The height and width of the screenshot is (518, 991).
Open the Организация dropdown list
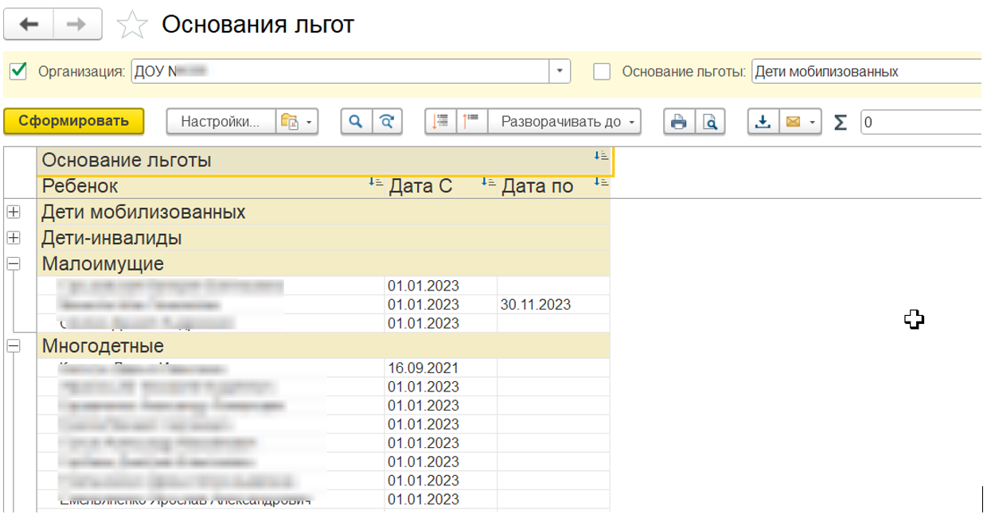[560, 72]
